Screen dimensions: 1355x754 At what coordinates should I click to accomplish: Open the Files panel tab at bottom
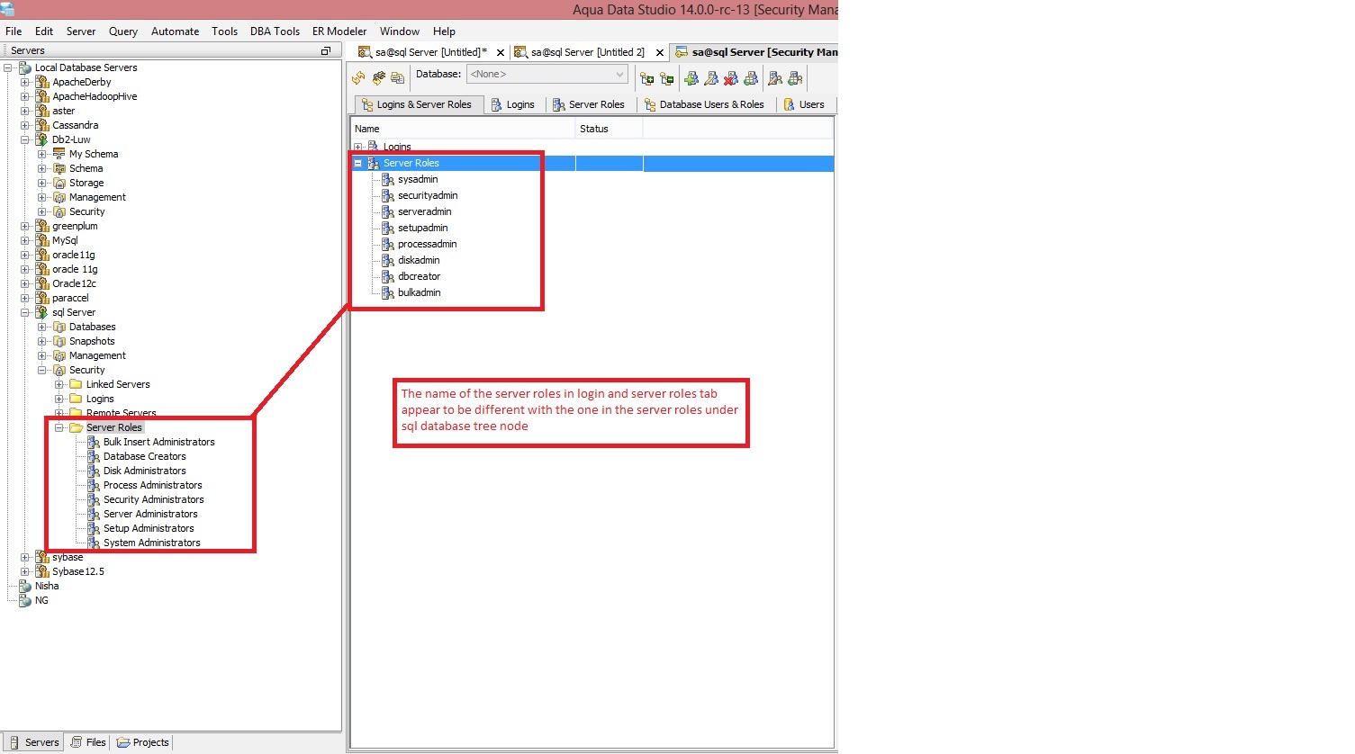point(88,742)
